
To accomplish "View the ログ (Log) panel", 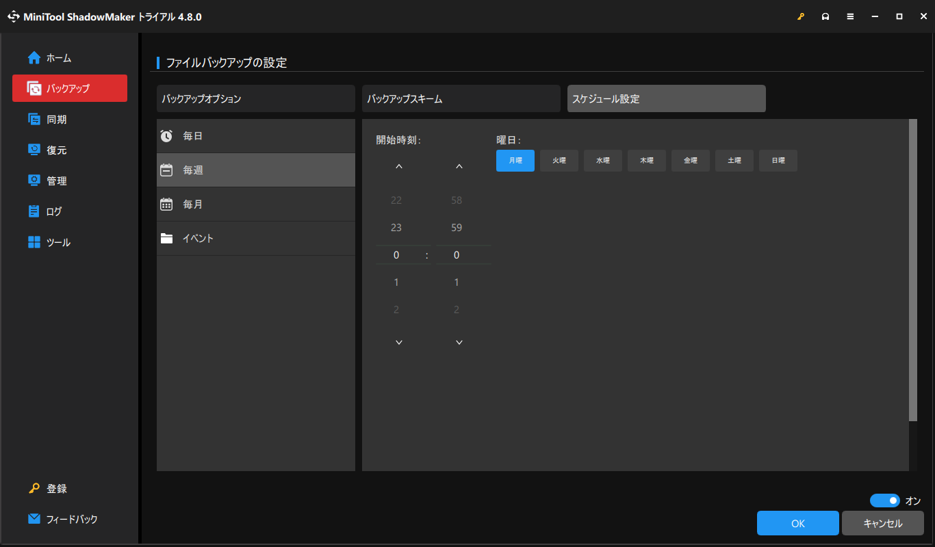I will click(x=55, y=211).
